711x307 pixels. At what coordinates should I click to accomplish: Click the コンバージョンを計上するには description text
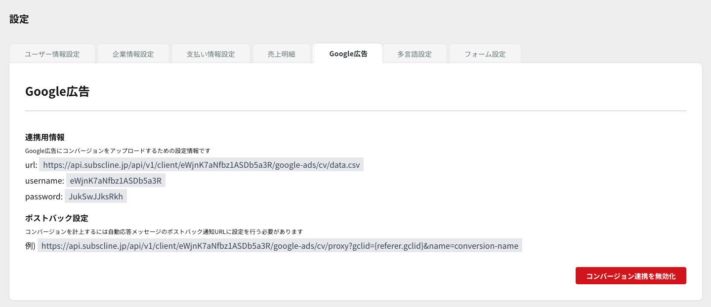164,231
